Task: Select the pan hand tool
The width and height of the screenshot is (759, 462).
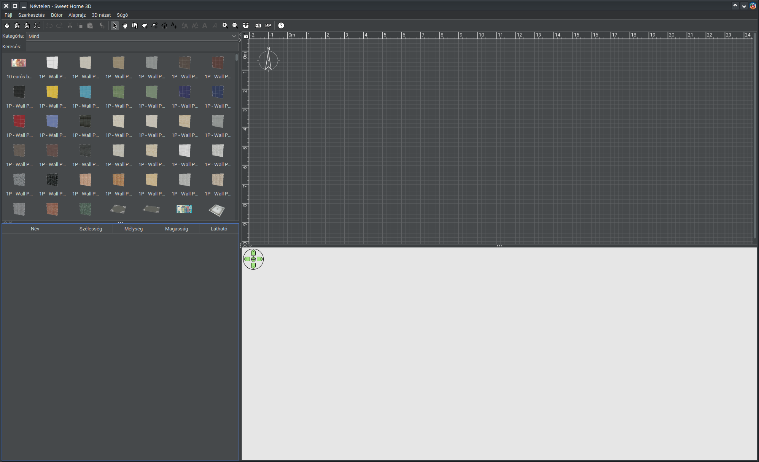Action: [x=125, y=25]
